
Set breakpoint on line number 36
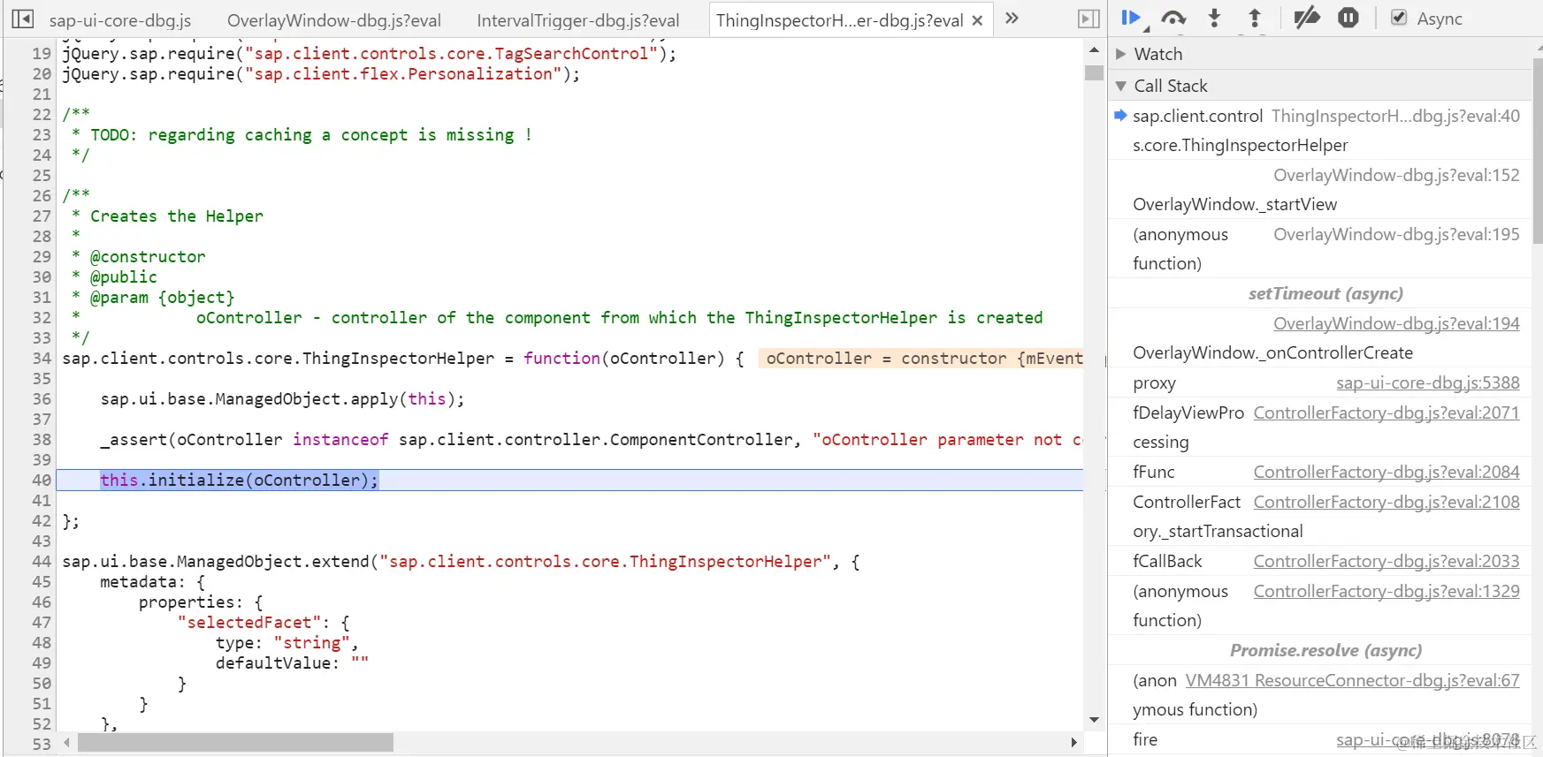(x=42, y=398)
